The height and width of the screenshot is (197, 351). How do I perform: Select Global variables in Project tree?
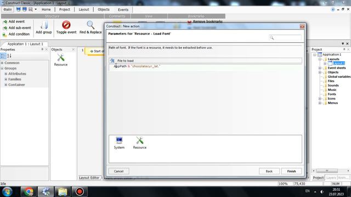tap(339, 77)
